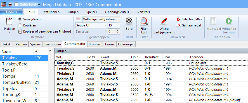Select commentator Topalov

tap(24, 89)
